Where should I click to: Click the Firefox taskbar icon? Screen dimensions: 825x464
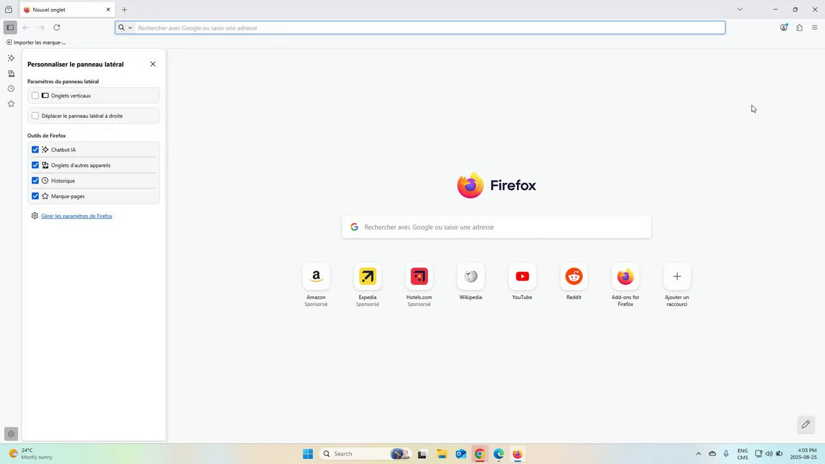tap(517, 454)
